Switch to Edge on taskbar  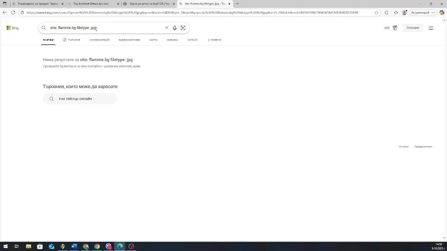(120, 246)
